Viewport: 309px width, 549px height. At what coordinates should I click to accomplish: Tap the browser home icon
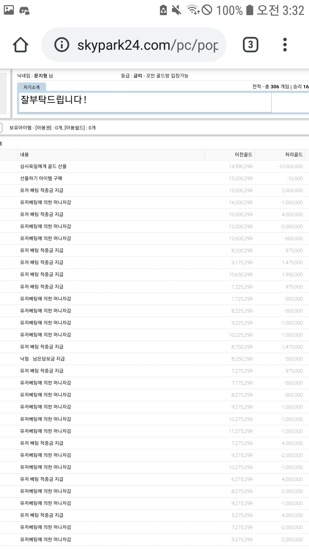(21, 45)
